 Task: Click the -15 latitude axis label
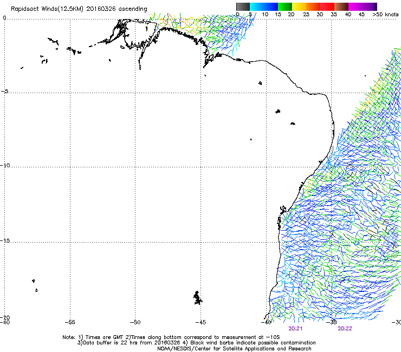click(5, 240)
